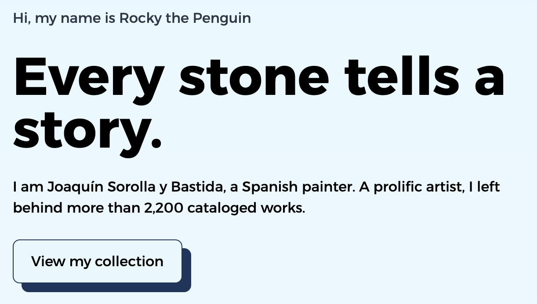Screen dimensions: 537x304
Task: Click the number "2,200" in the paragraph
Action: point(163,207)
